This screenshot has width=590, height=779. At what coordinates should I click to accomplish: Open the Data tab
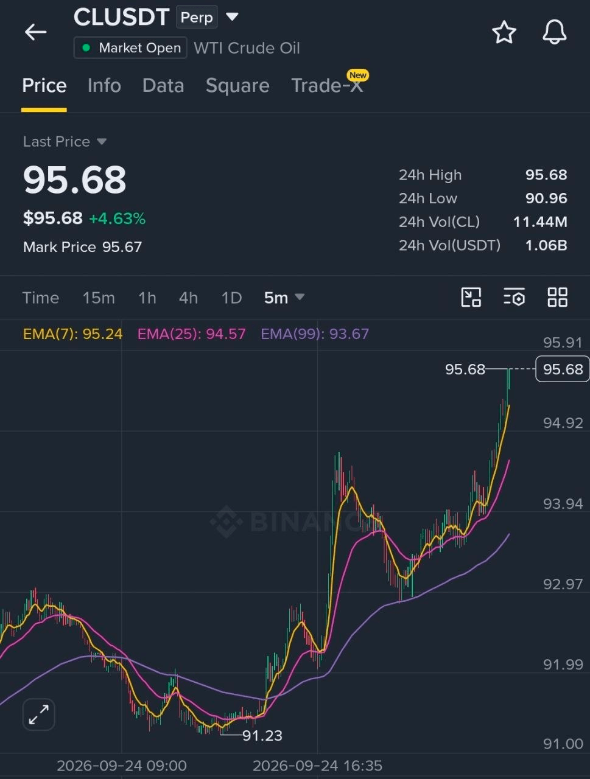coord(163,86)
